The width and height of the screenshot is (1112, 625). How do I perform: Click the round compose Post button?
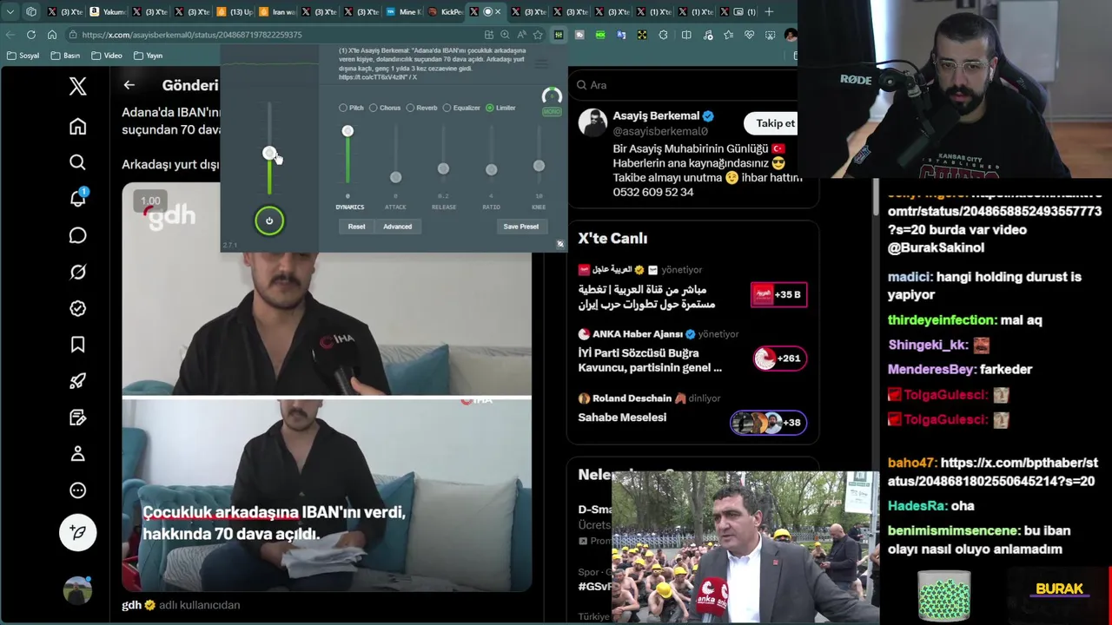(x=77, y=532)
